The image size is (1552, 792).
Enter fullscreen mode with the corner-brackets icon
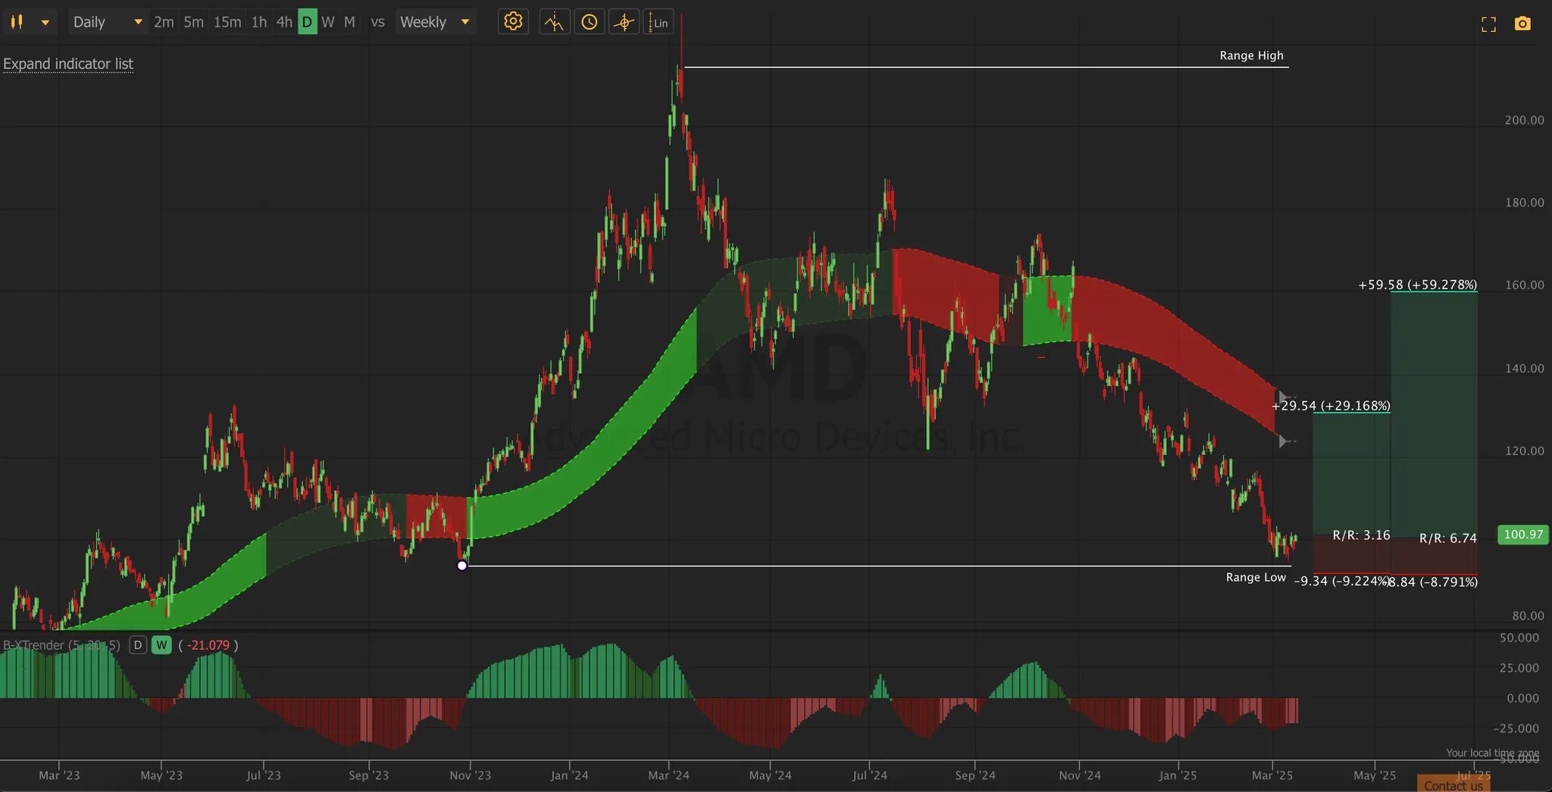1488,24
